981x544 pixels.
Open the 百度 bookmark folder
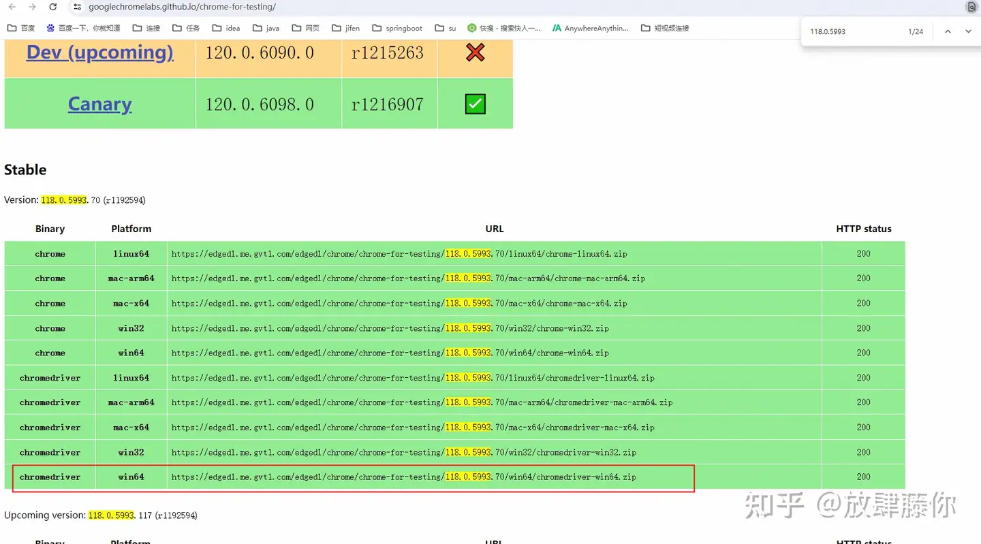tap(21, 28)
